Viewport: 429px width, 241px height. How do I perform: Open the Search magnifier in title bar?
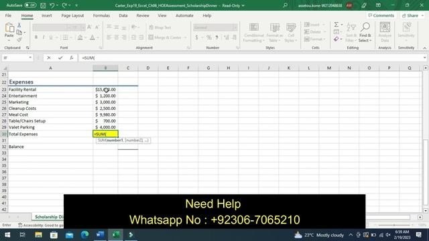point(285,5)
